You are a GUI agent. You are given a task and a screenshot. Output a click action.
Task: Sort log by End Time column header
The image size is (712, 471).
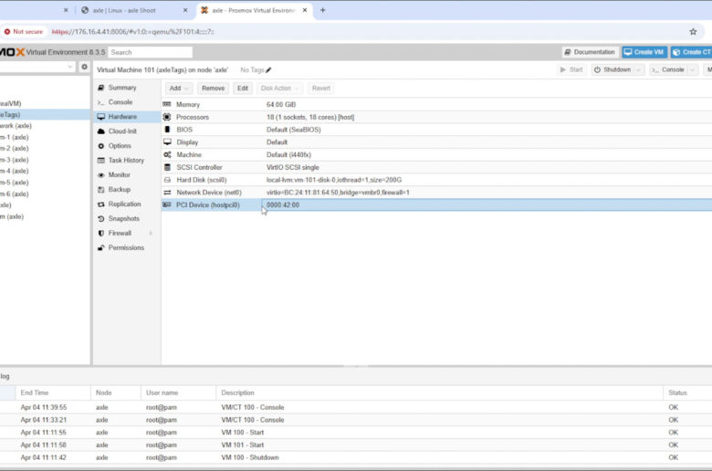click(53, 392)
